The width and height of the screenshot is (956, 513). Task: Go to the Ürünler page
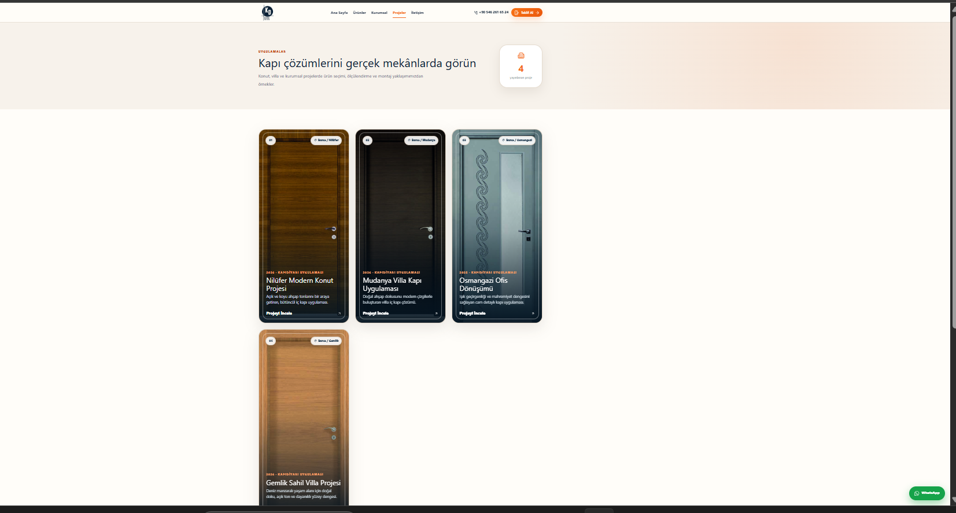coord(360,13)
